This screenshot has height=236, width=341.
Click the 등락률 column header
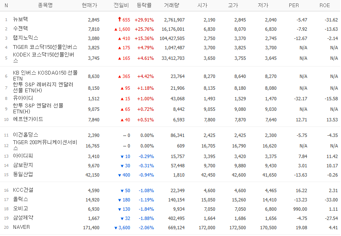144,5
